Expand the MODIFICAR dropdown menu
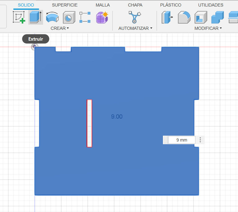The height and width of the screenshot is (212, 238). [x=208, y=28]
